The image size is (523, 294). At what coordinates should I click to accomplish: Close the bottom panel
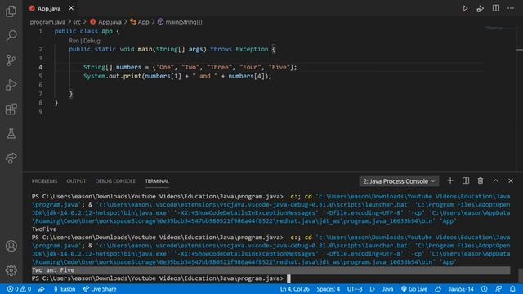(511, 180)
